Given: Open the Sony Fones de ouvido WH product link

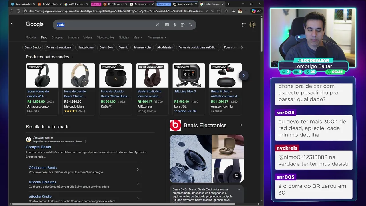Looking at the screenshot, I should click(x=38, y=94).
